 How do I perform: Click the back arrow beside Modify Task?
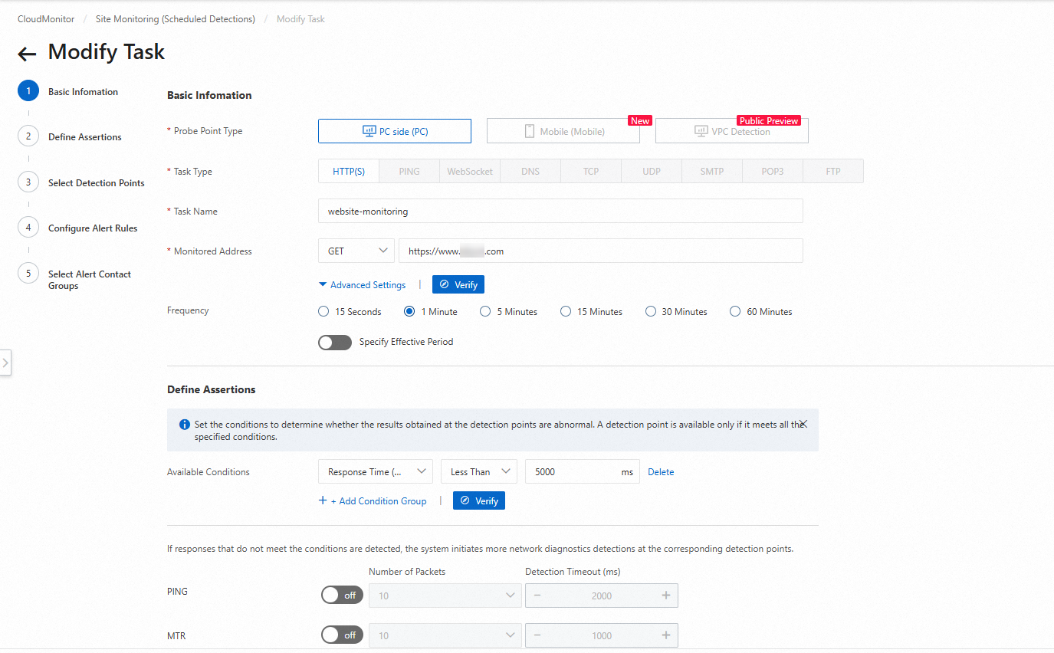tap(26, 53)
